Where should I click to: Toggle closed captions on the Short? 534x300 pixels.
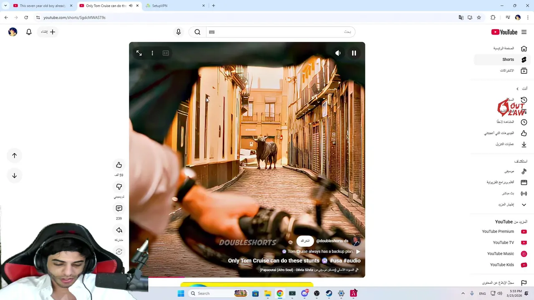166,53
